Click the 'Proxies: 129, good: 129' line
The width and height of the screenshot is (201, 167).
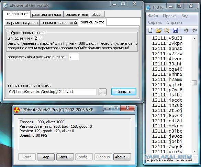[47, 131]
